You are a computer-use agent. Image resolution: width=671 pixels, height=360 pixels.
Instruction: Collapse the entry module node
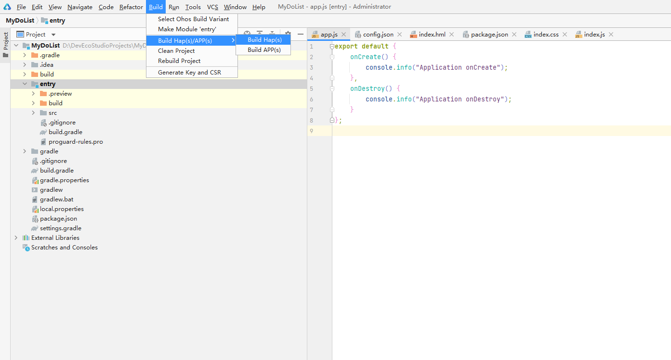[25, 84]
